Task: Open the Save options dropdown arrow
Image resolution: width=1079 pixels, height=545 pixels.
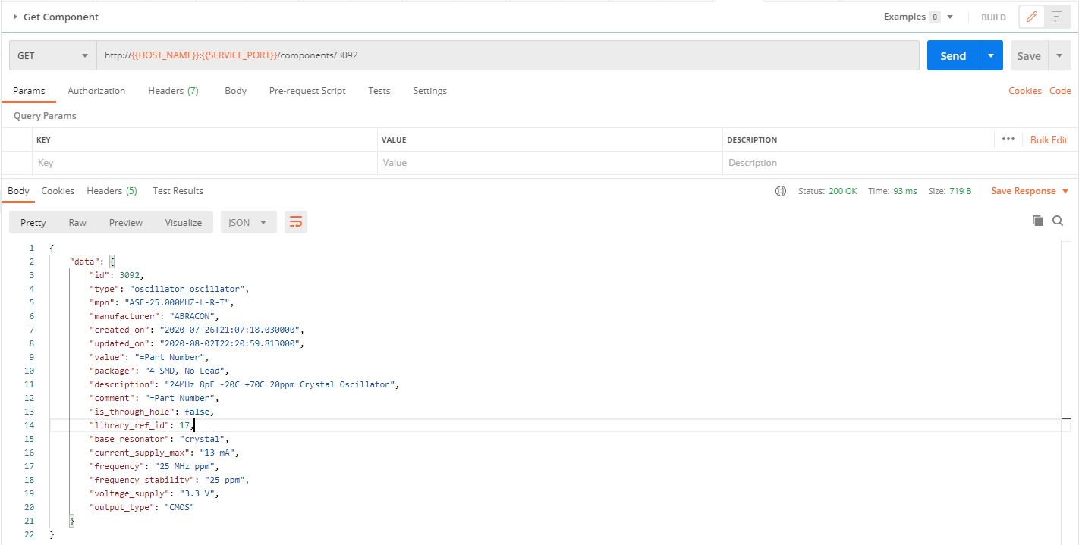Action: tap(1059, 55)
